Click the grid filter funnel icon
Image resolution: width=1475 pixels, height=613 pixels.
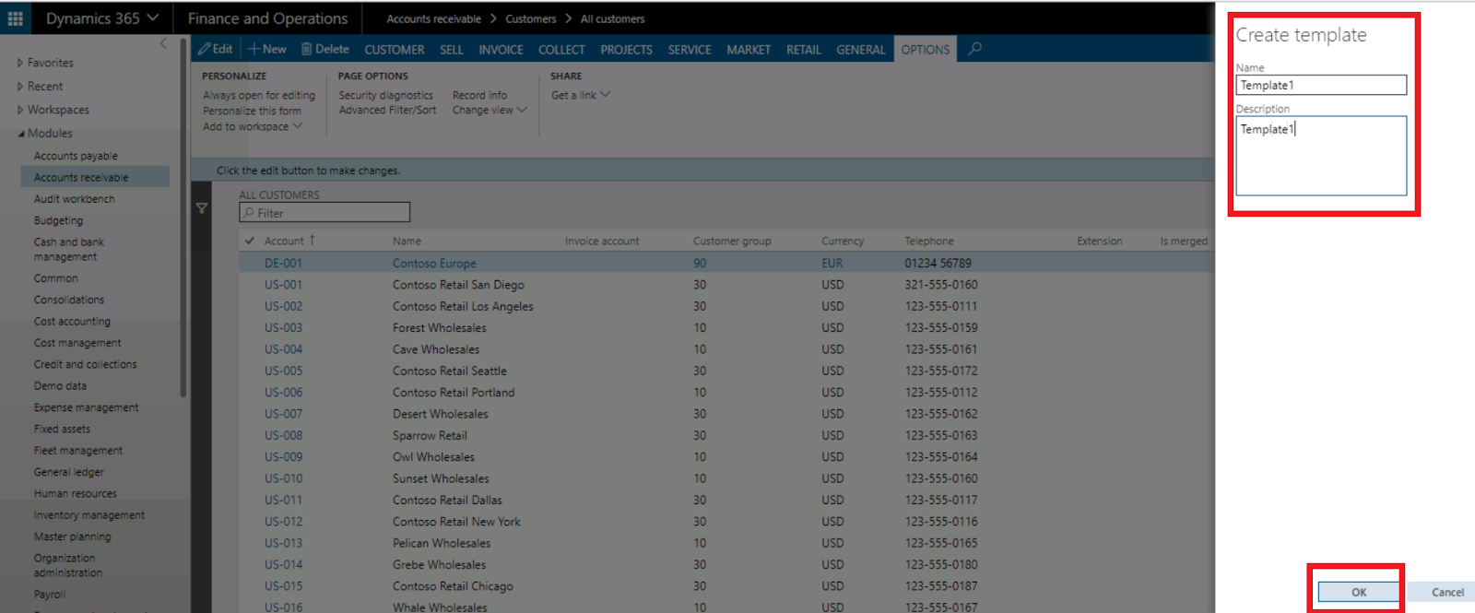click(x=202, y=209)
